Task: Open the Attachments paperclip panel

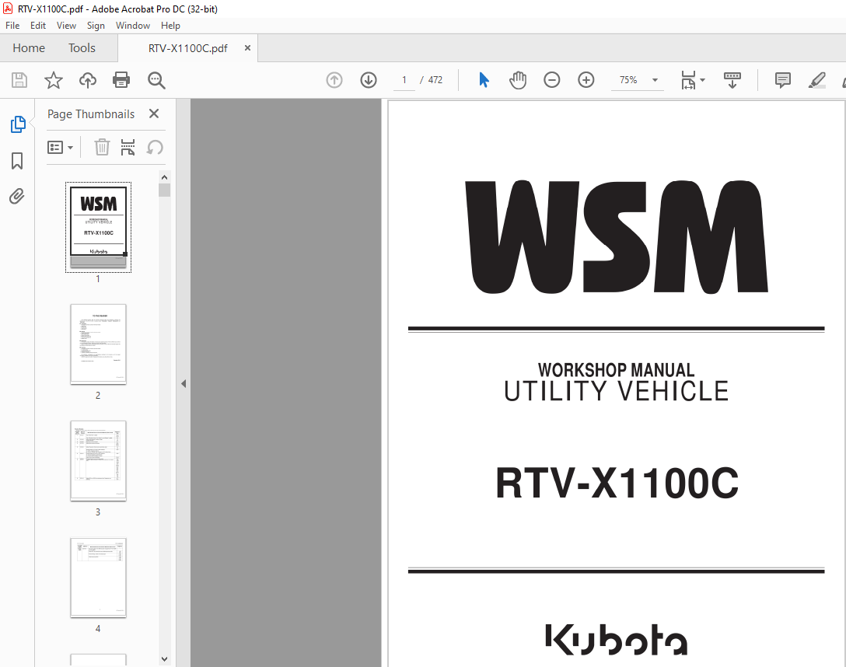Action: click(17, 196)
